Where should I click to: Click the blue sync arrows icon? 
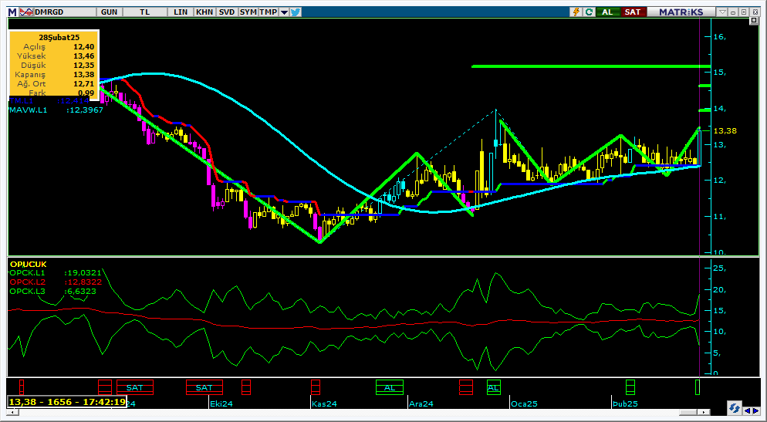tap(735, 407)
